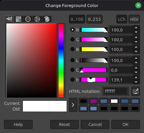Decrease the C value with down arrow
144x133 pixels.
(136, 72)
